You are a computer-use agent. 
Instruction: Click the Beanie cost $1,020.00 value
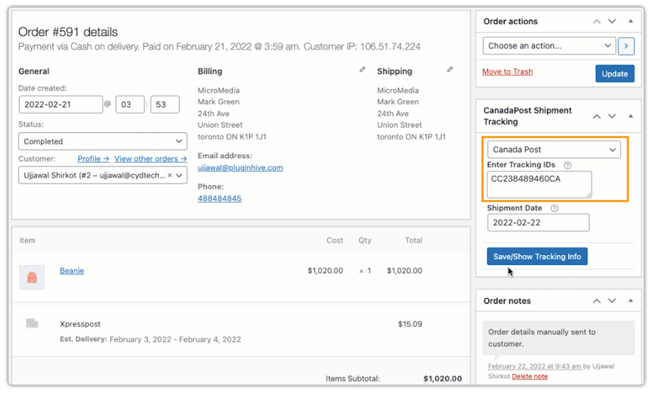coord(325,271)
